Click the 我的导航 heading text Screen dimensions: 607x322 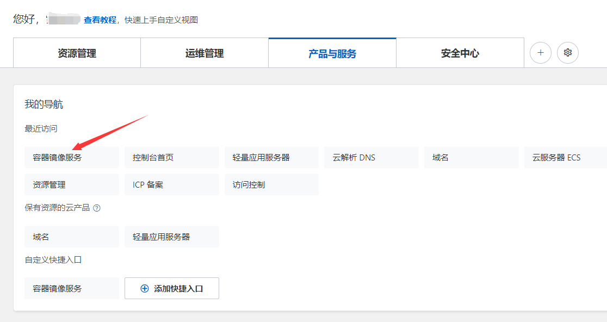pos(44,104)
